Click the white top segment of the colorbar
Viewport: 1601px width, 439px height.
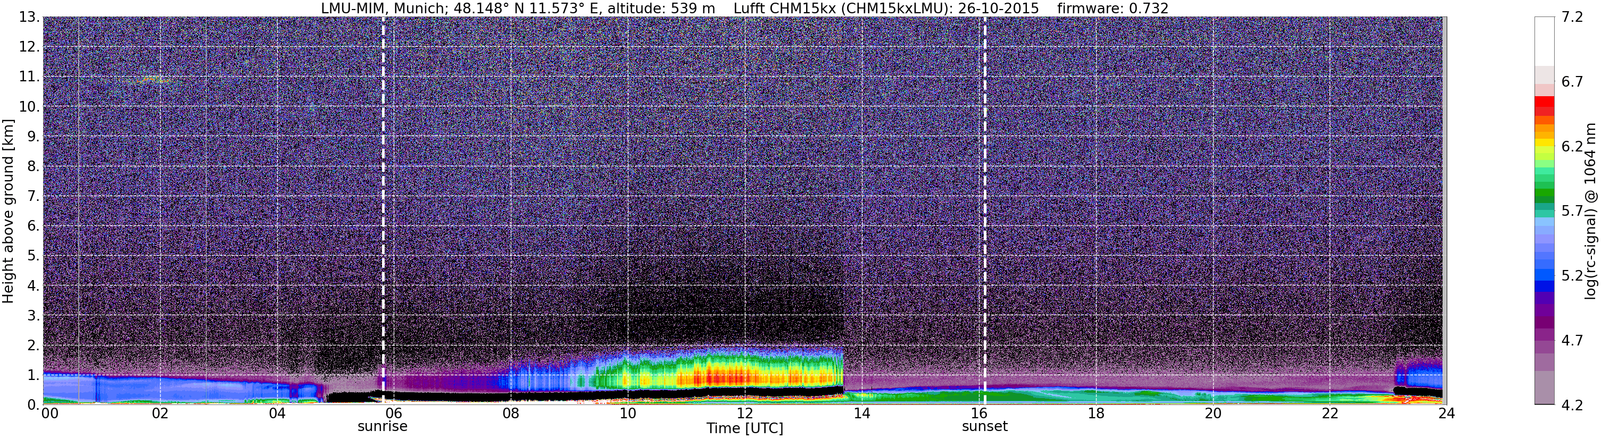(1544, 41)
